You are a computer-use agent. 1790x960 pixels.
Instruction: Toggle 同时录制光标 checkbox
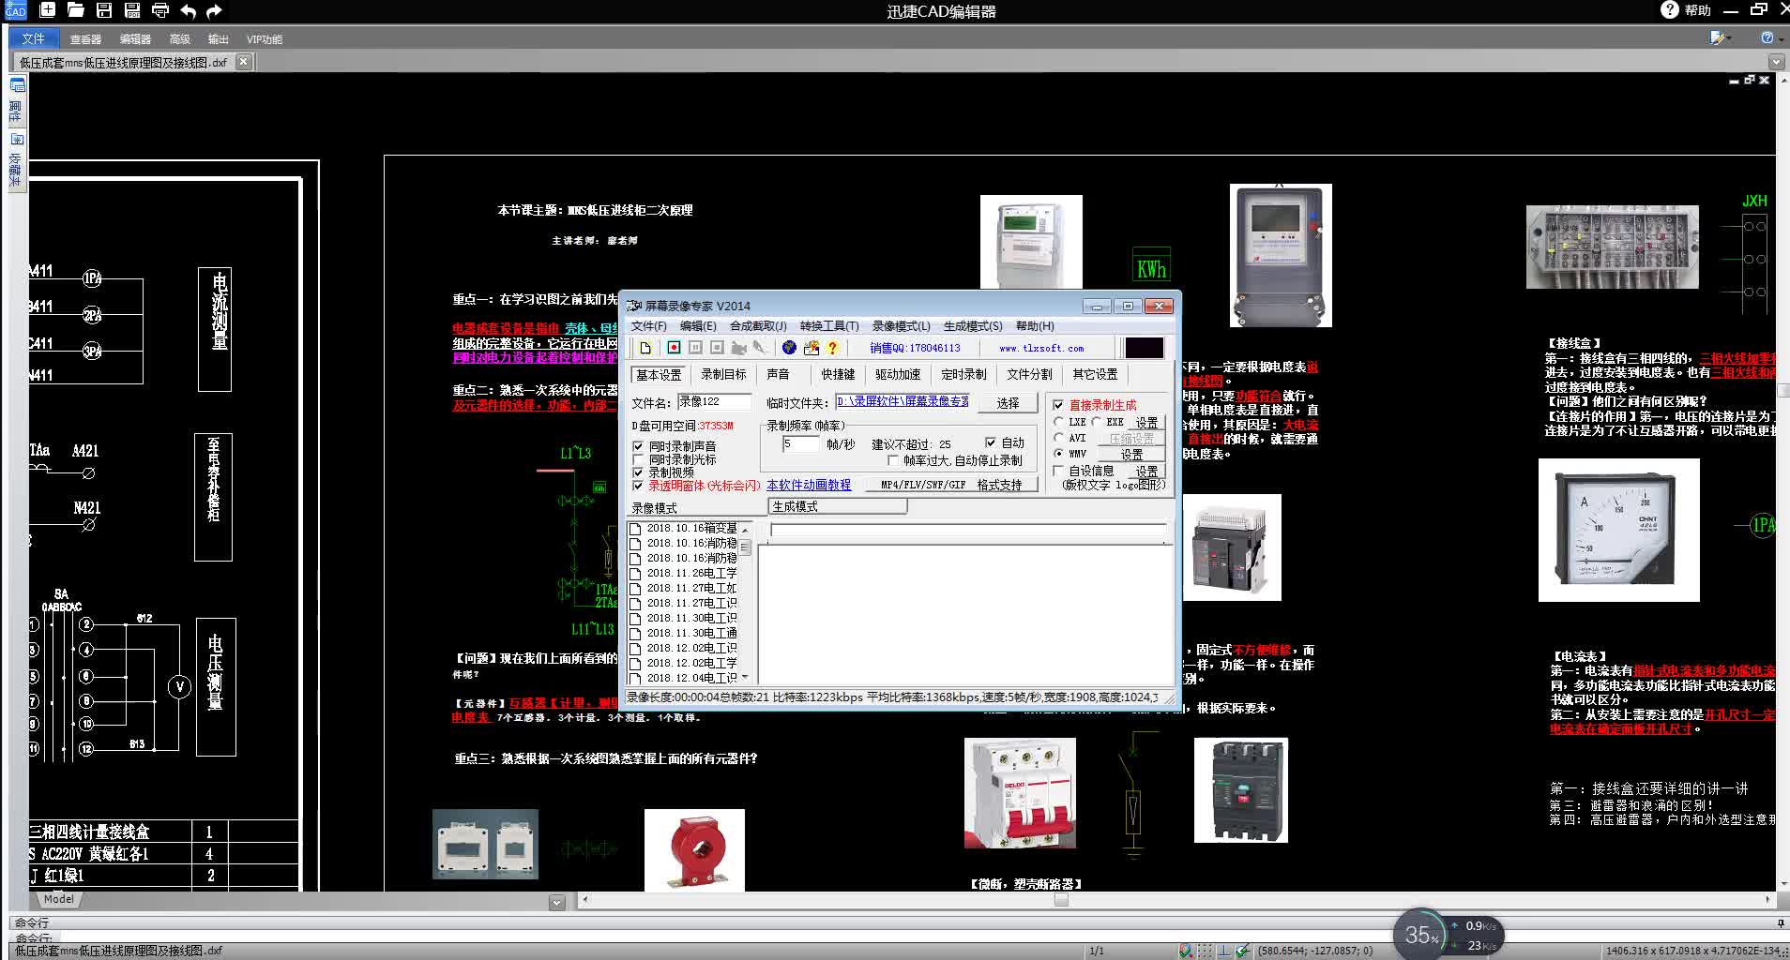pos(638,459)
